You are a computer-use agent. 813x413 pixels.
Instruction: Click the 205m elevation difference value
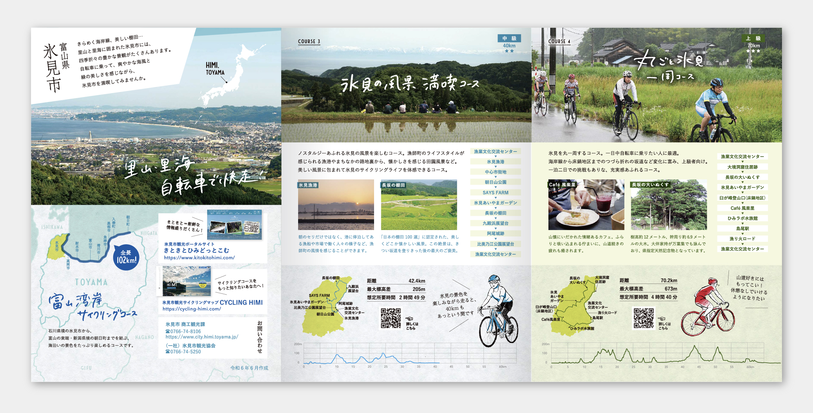pyautogui.click(x=419, y=289)
